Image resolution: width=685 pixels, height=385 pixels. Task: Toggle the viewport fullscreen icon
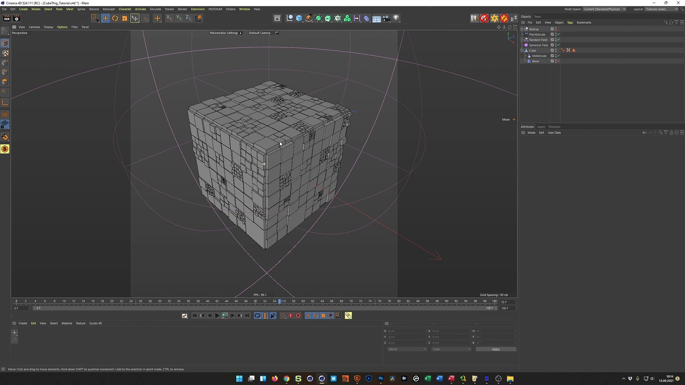pyautogui.click(x=515, y=27)
